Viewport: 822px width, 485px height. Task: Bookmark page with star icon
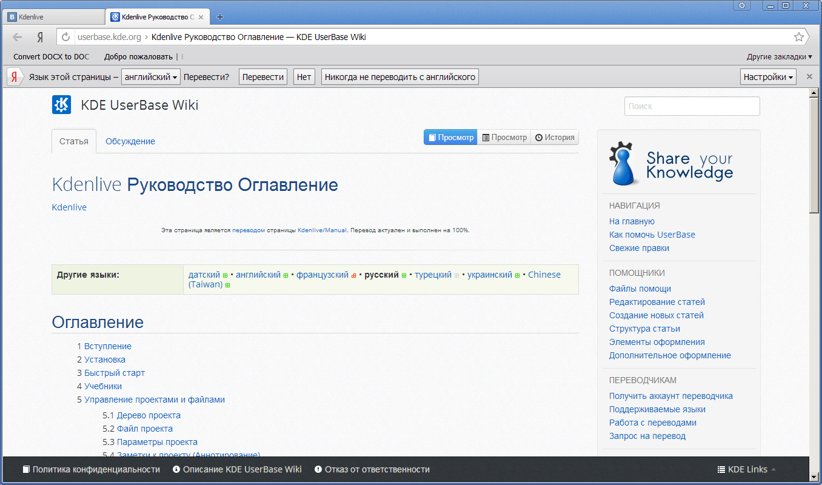[799, 37]
